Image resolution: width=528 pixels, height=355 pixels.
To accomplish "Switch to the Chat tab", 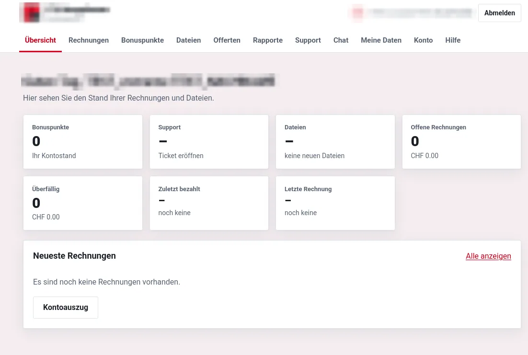I will click(x=341, y=40).
